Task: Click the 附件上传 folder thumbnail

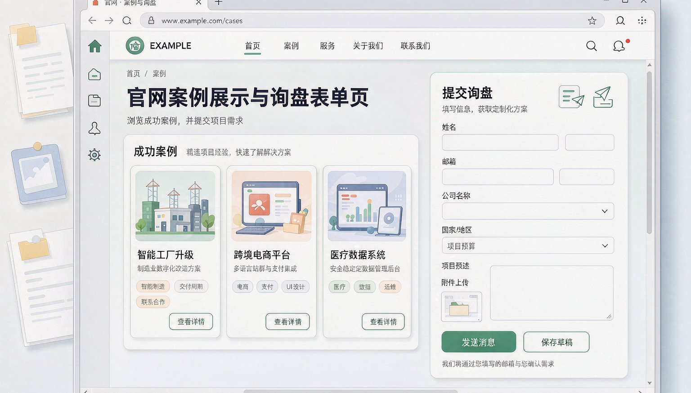Action: tap(462, 307)
